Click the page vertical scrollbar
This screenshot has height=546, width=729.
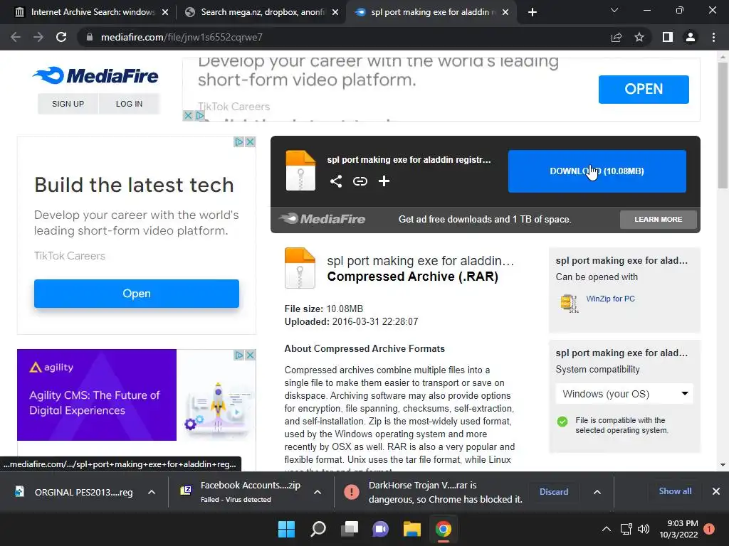[723, 125]
